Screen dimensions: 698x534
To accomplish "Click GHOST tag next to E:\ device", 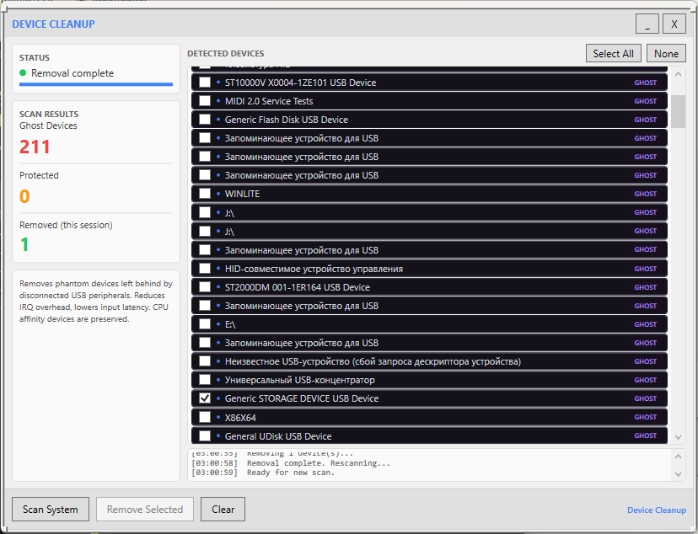I will point(645,324).
